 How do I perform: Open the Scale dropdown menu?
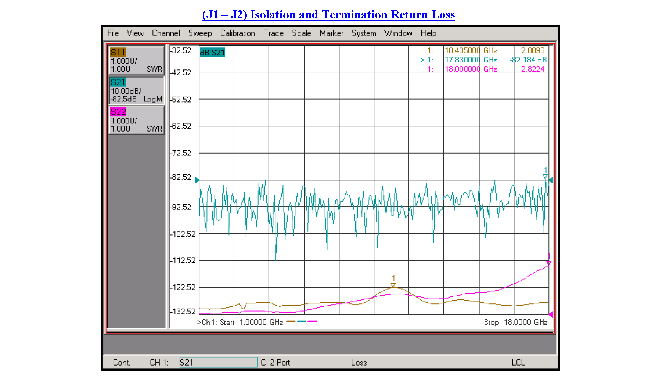302,33
